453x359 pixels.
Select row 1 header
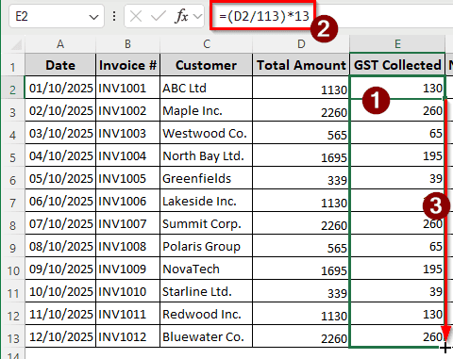pos(12,65)
